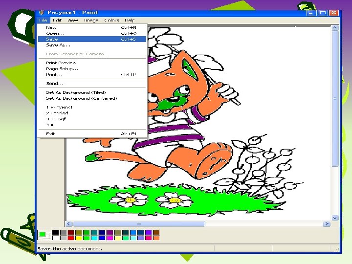Open the Help menu
352x264 pixels.
130,20
